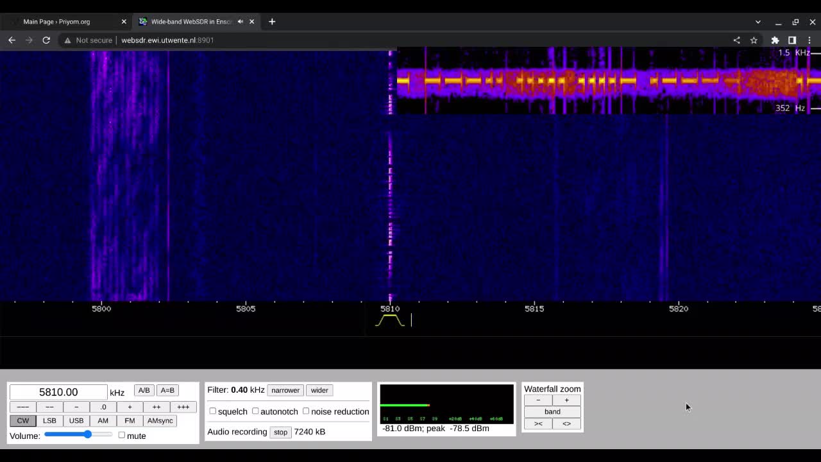Select FM mode
Viewport: 821px width, 462px height.
(x=130, y=421)
